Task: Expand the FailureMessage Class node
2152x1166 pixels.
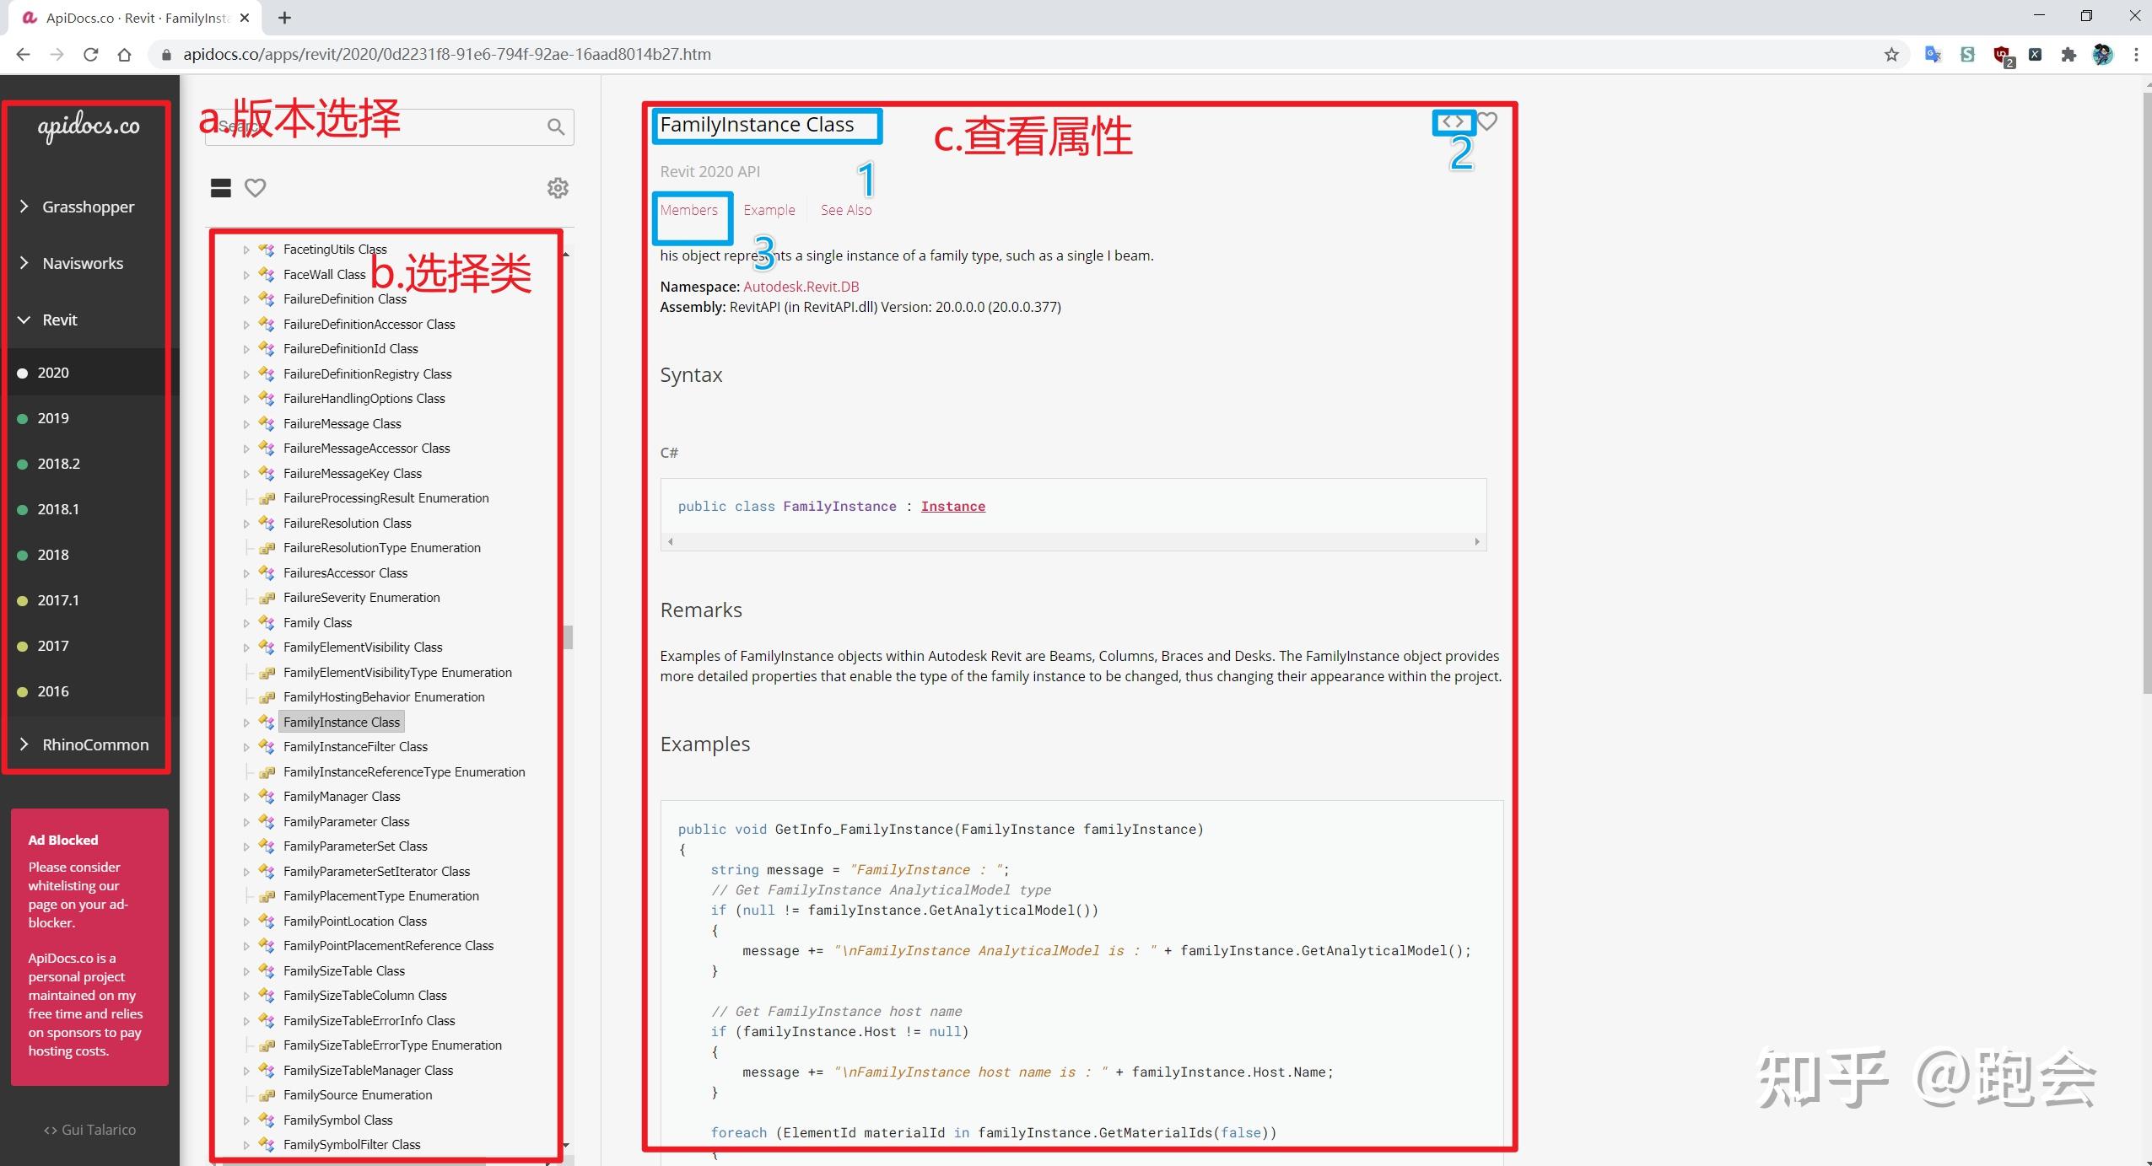Action: (x=246, y=424)
